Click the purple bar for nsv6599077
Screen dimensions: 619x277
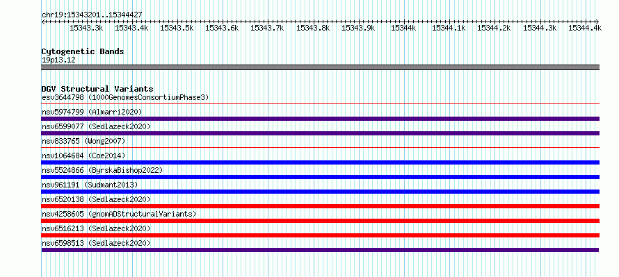tap(321, 133)
